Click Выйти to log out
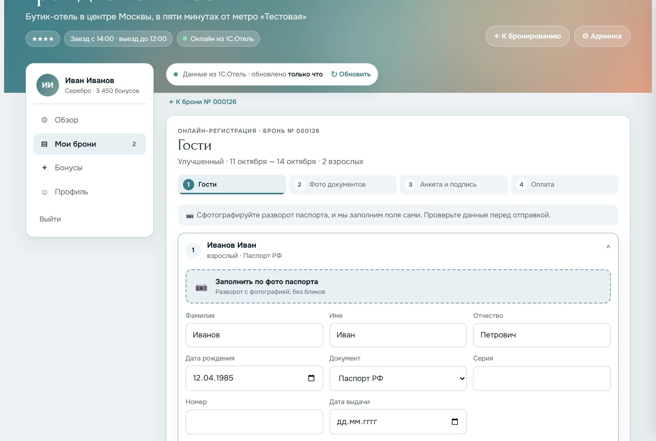Image resolution: width=656 pixels, height=441 pixels. (50, 219)
